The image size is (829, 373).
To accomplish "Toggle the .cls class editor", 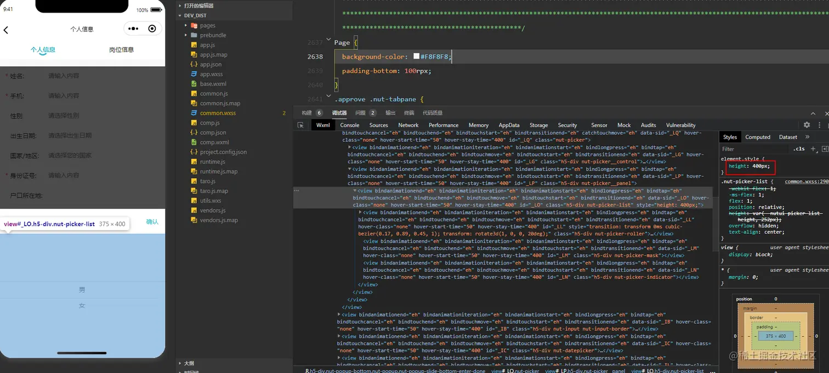I will pos(799,149).
